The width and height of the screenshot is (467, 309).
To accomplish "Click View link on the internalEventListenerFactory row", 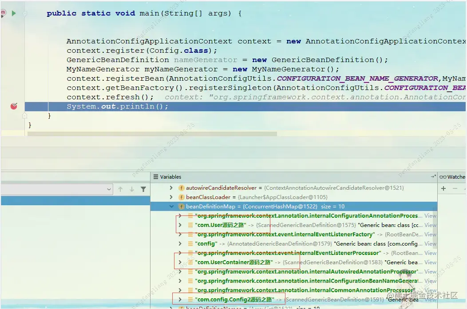I will (x=430, y=235).
